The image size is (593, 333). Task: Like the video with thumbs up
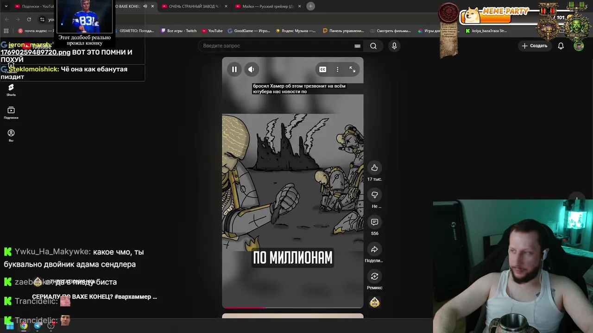374,168
